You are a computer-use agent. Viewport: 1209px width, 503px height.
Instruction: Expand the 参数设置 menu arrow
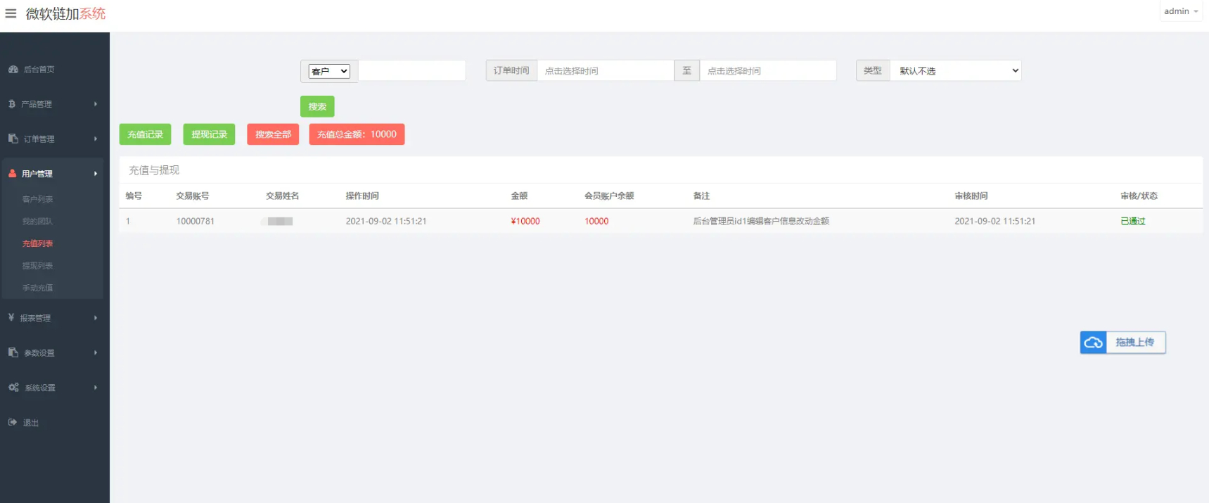coord(95,352)
